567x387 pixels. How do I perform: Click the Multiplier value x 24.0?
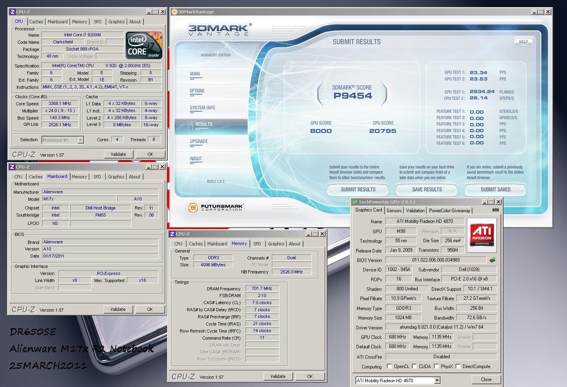(x=60, y=111)
